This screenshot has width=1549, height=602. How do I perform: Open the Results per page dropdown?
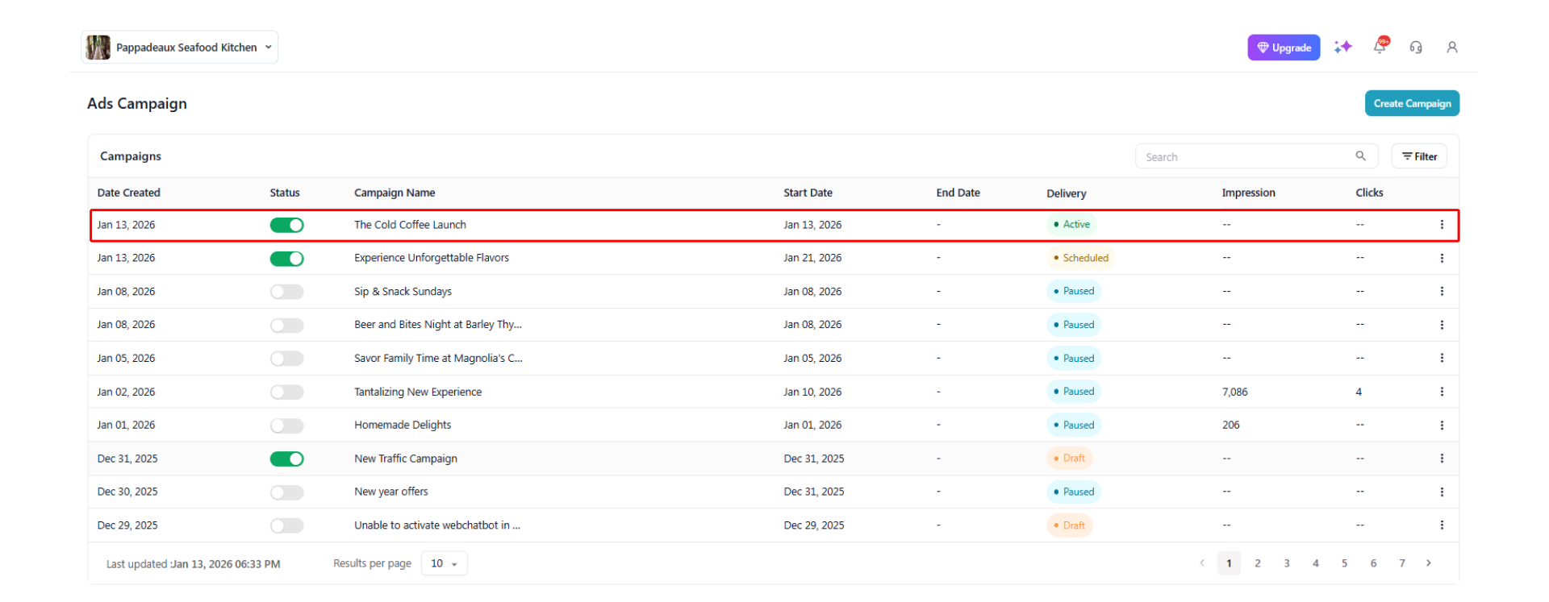pyautogui.click(x=444, y=563)
